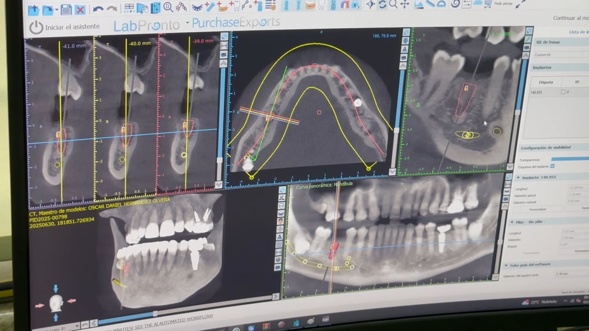Open Configuración de visibilidad header
The height and width of the screenshot is (331, 589).
coord(554,148)
